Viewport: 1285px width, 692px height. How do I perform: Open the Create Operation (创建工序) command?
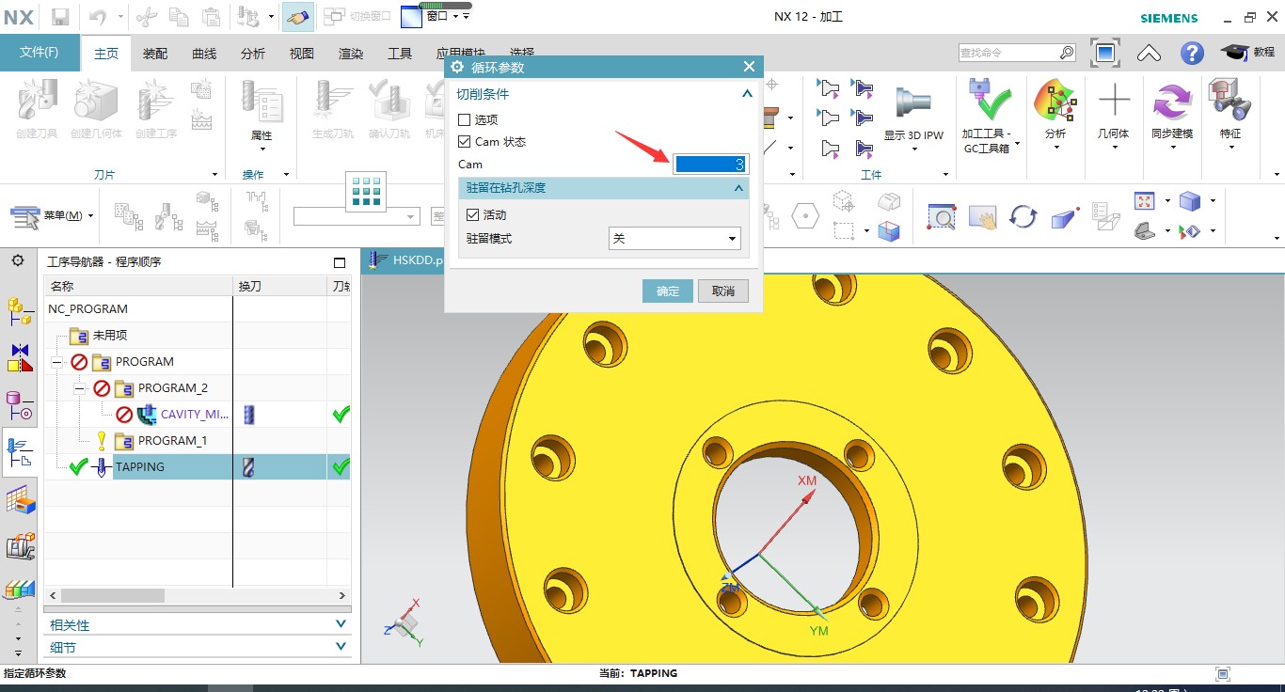[155, 108]
